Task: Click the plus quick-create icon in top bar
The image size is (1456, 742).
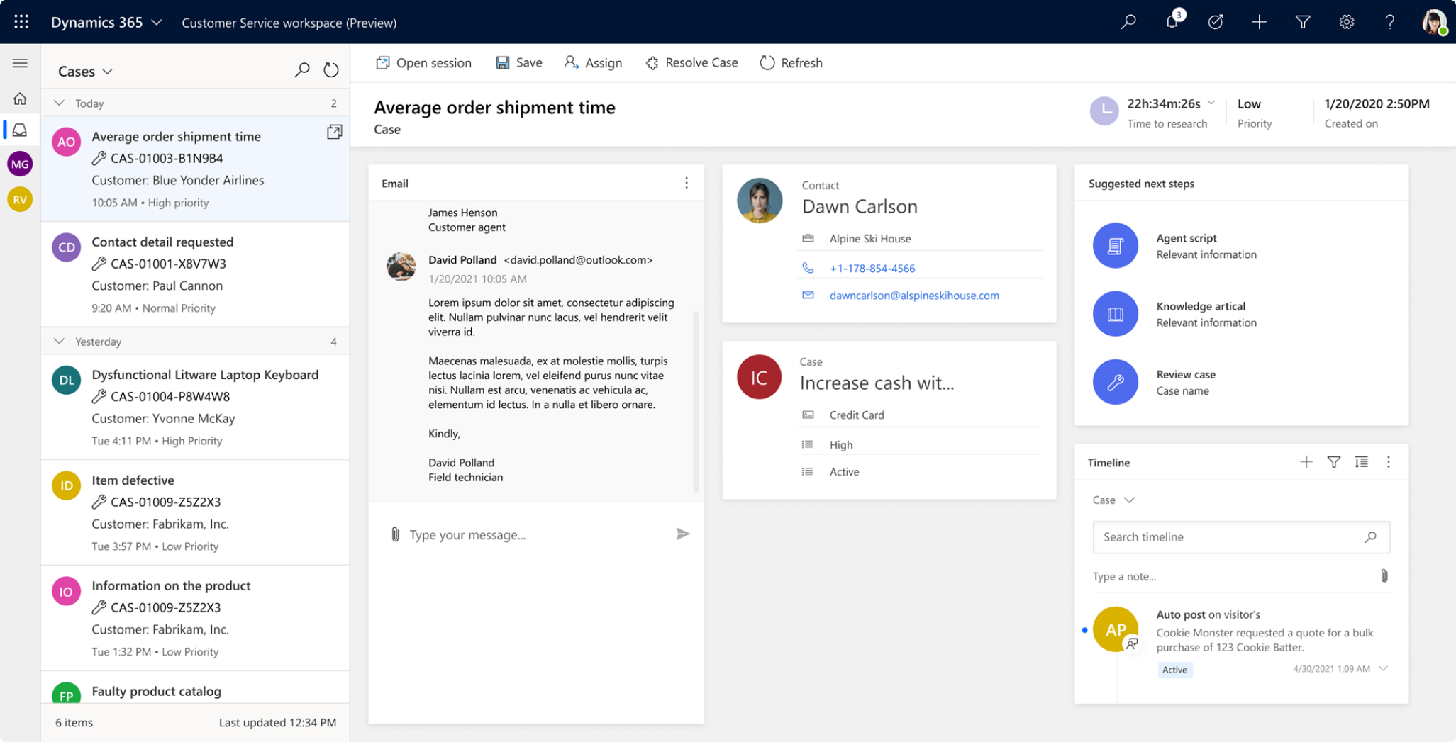Action: (1259, 22)
